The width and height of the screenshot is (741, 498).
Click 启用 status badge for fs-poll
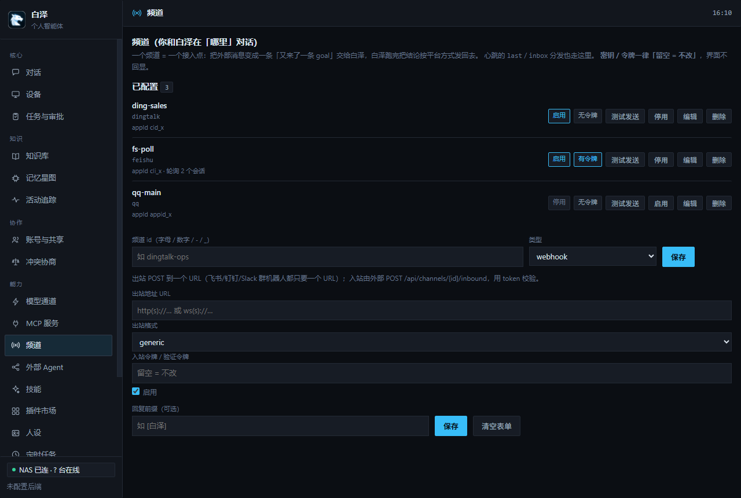(x=559, y=159)
